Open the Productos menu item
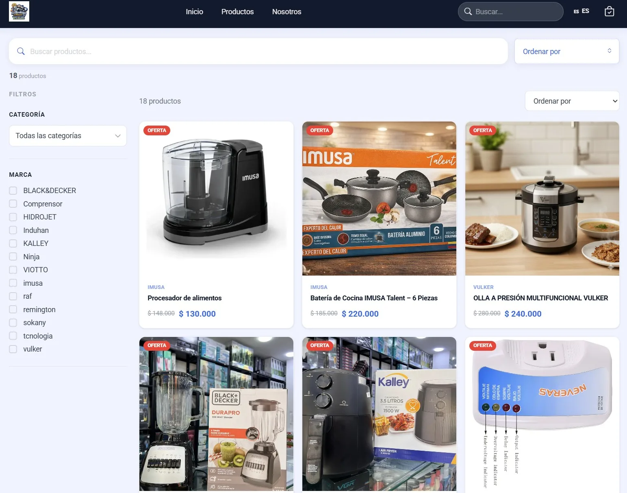This screenshot has height=493, width=627. tap(237, 12)
